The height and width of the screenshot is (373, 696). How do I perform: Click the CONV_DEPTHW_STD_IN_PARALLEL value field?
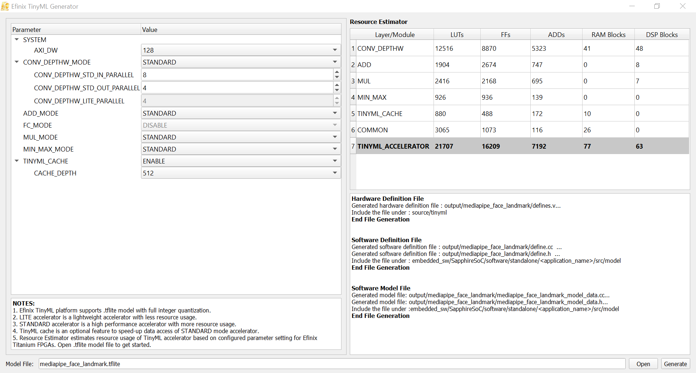point(237,75)
